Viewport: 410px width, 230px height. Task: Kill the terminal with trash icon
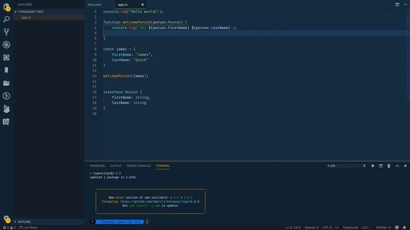389,166
